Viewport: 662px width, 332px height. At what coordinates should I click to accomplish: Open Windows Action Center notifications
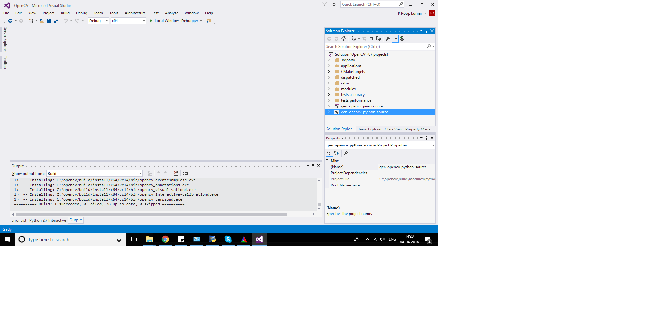click(428, 239)
